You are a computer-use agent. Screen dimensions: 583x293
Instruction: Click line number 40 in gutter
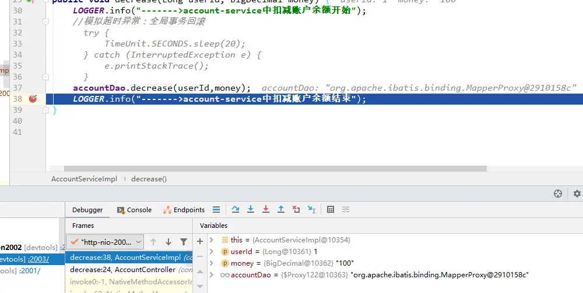click(17, 121)
